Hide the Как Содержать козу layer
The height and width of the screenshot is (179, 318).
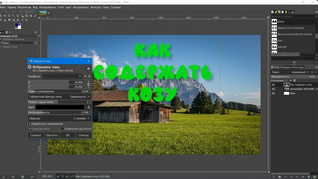point(273,85)
